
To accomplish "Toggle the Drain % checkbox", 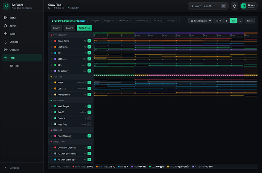I will 89,118.
